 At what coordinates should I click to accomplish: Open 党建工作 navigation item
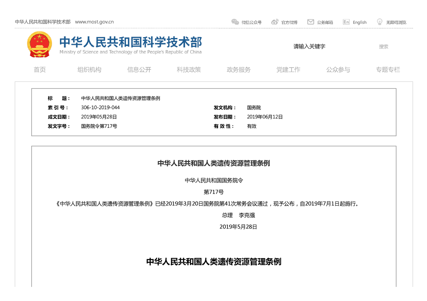coord(288,69)
